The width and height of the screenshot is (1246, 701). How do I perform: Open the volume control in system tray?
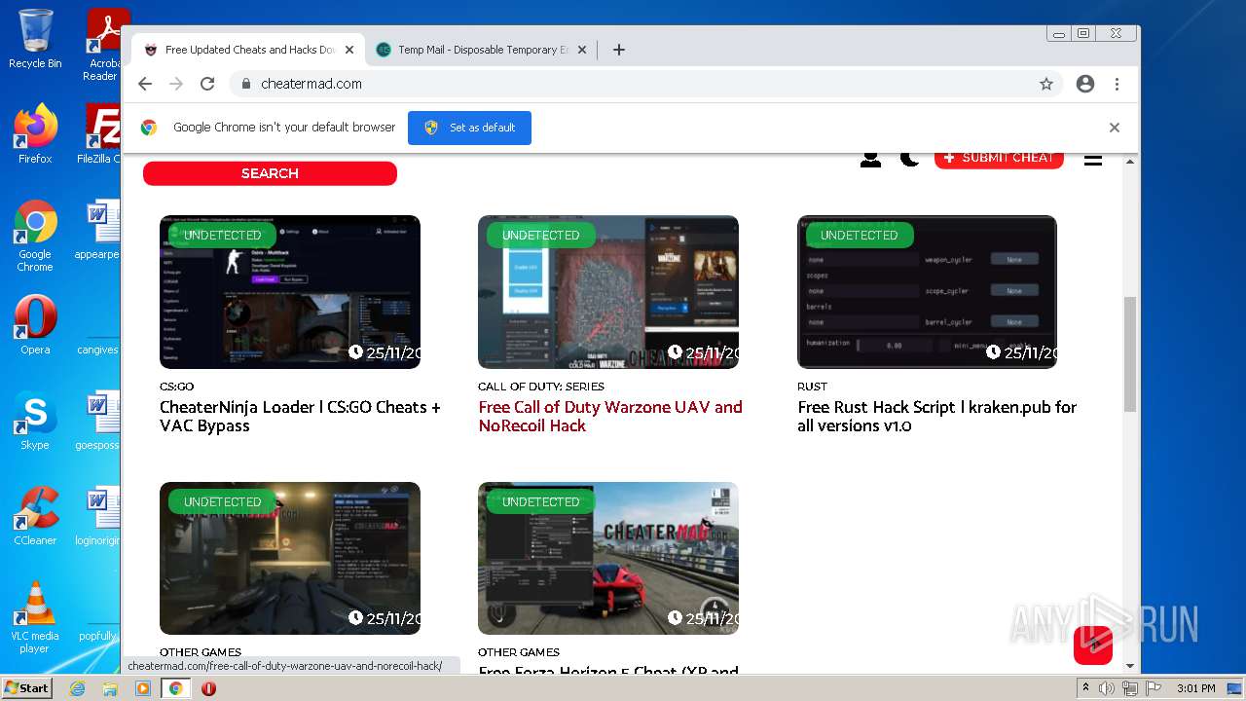[1107, 688]
